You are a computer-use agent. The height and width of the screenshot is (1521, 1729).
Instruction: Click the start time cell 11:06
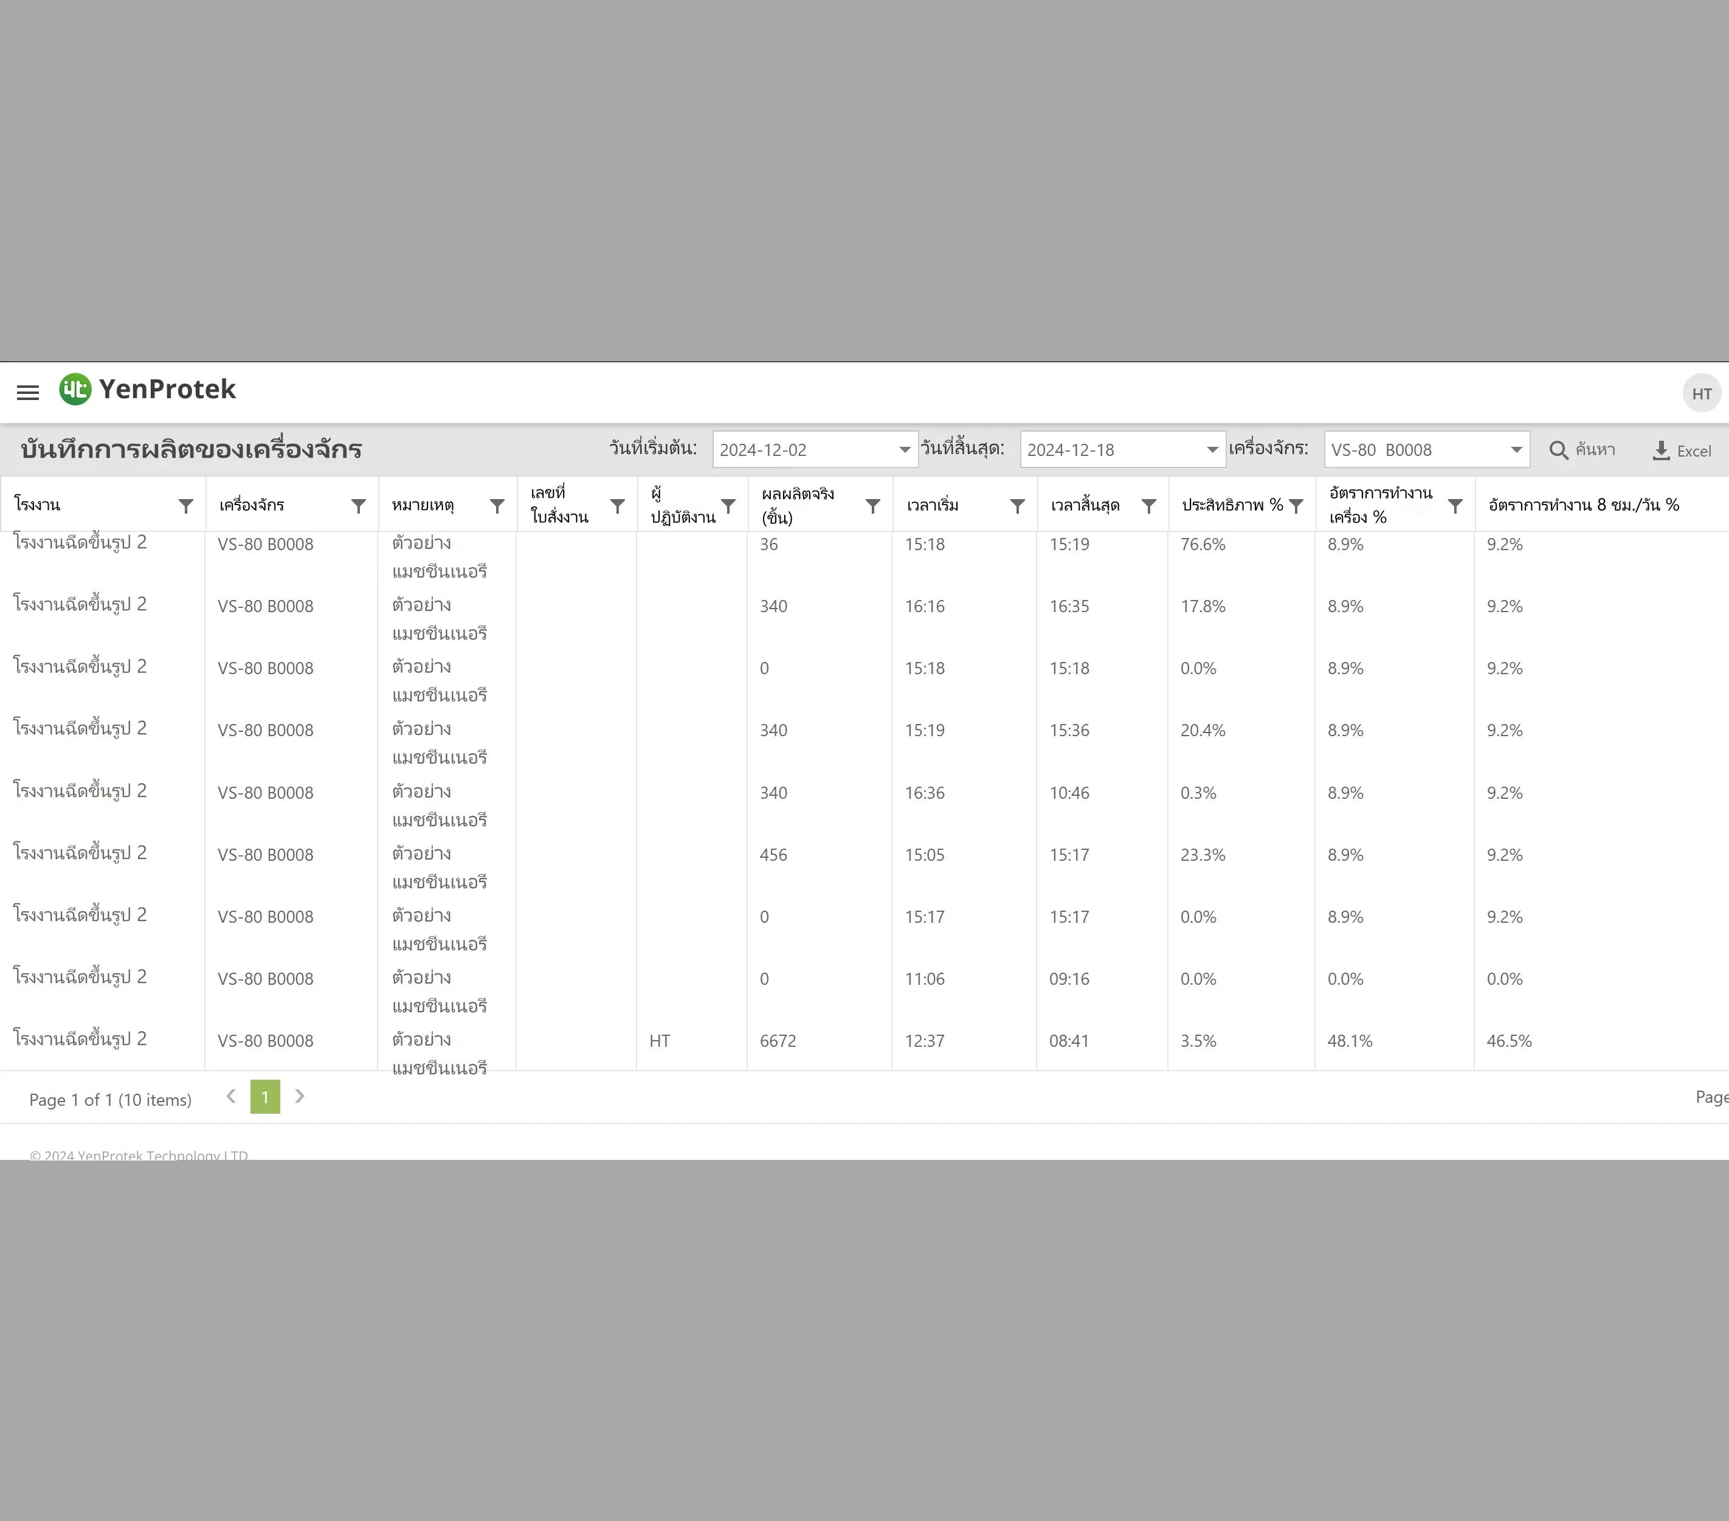[925, 979]
